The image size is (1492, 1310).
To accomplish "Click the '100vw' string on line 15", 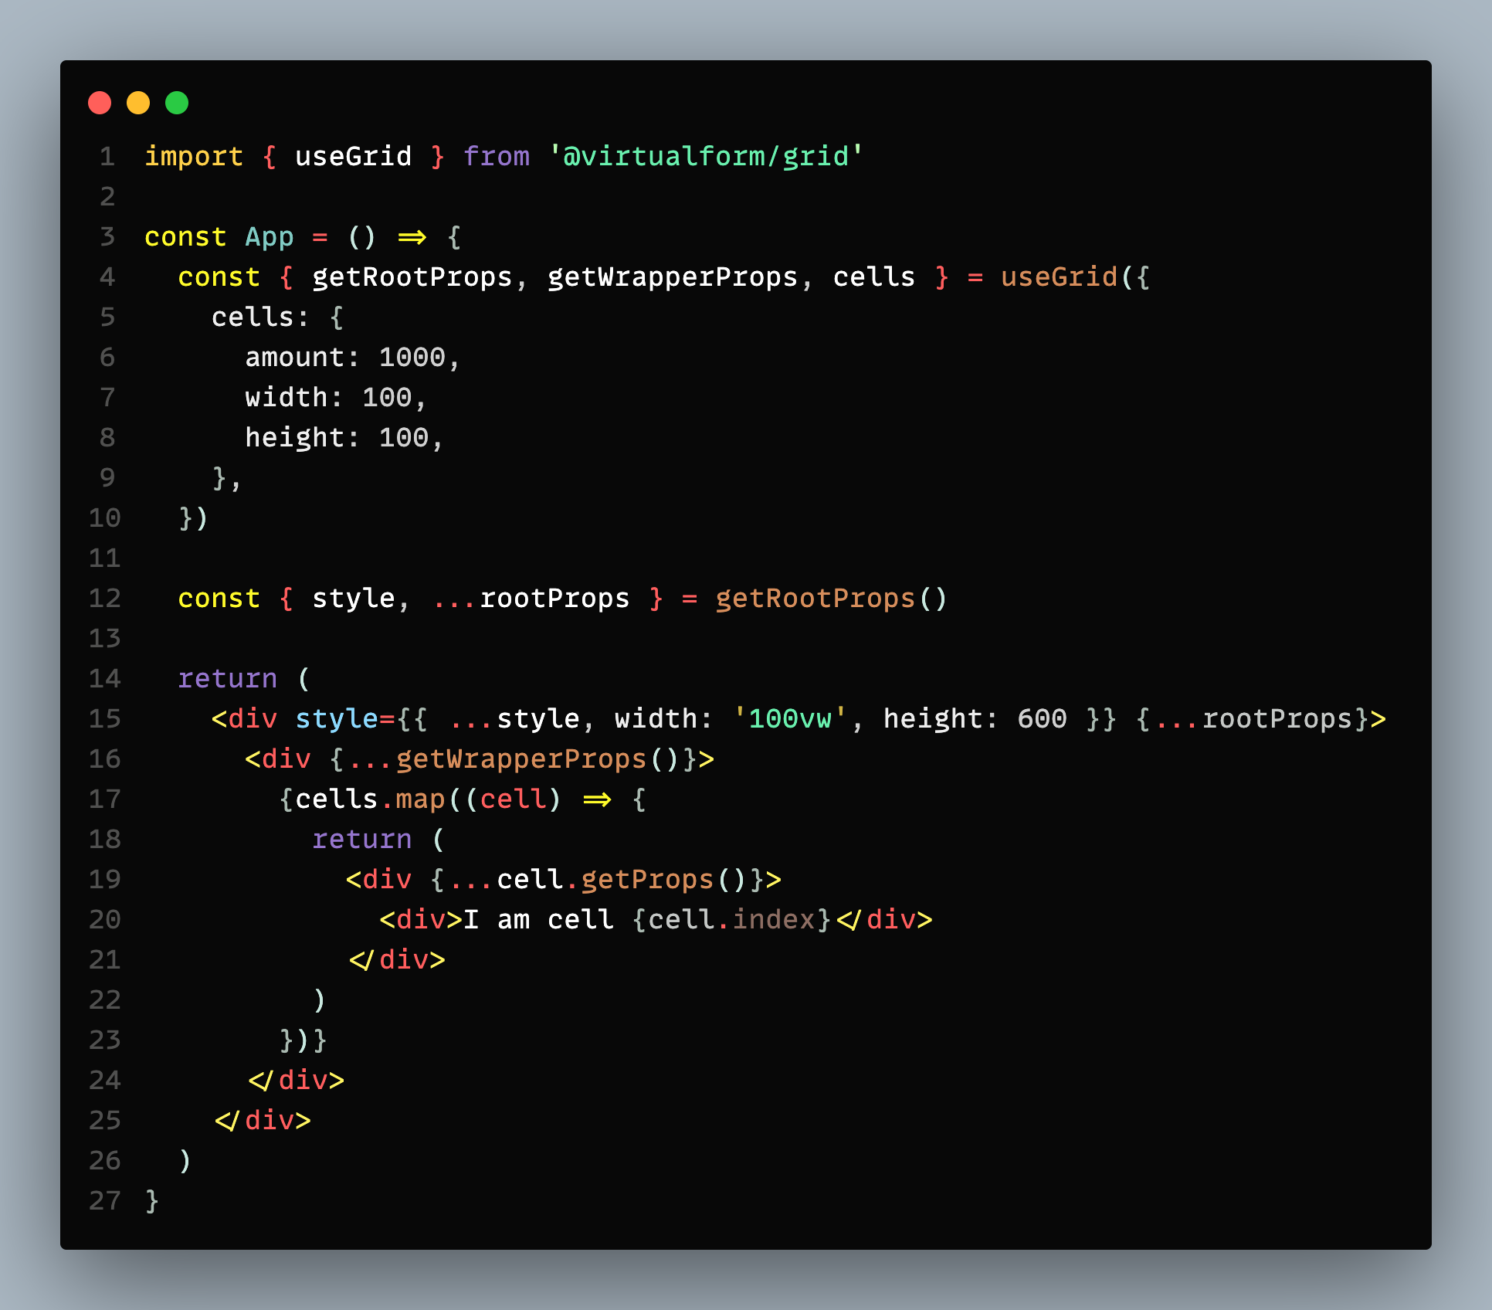I will click(789, 719).
